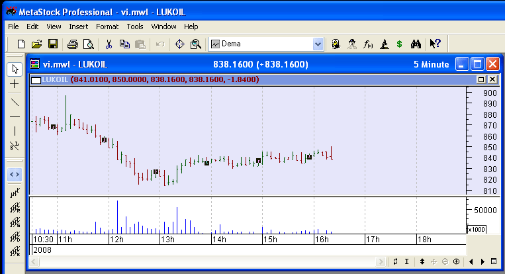505x274 pixels.
Task: Select the arrow pointer tool
Action: click(x=15, y=69)
